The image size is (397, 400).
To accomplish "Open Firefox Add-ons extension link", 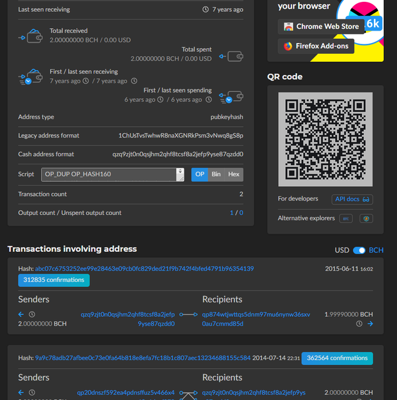I will 316,46.
